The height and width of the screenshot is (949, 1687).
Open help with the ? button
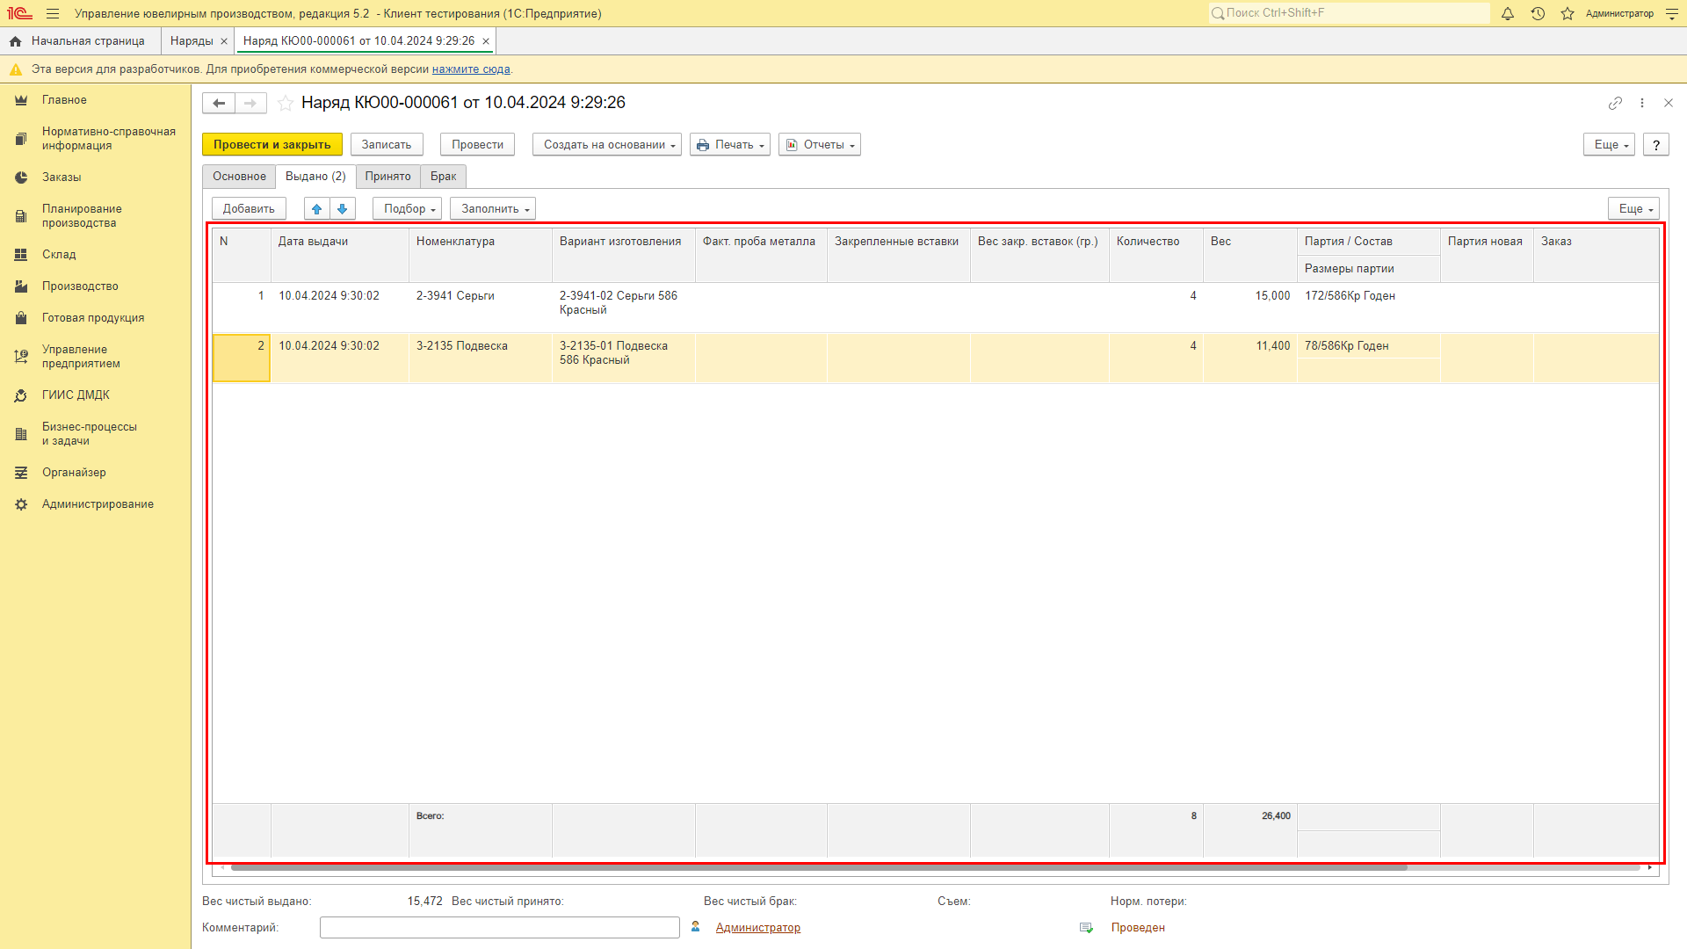pos(1656,145)
